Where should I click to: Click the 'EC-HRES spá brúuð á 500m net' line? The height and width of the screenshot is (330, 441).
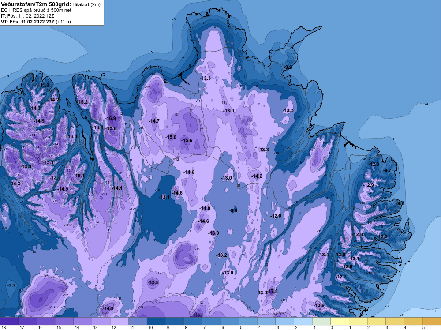[36, 10]
